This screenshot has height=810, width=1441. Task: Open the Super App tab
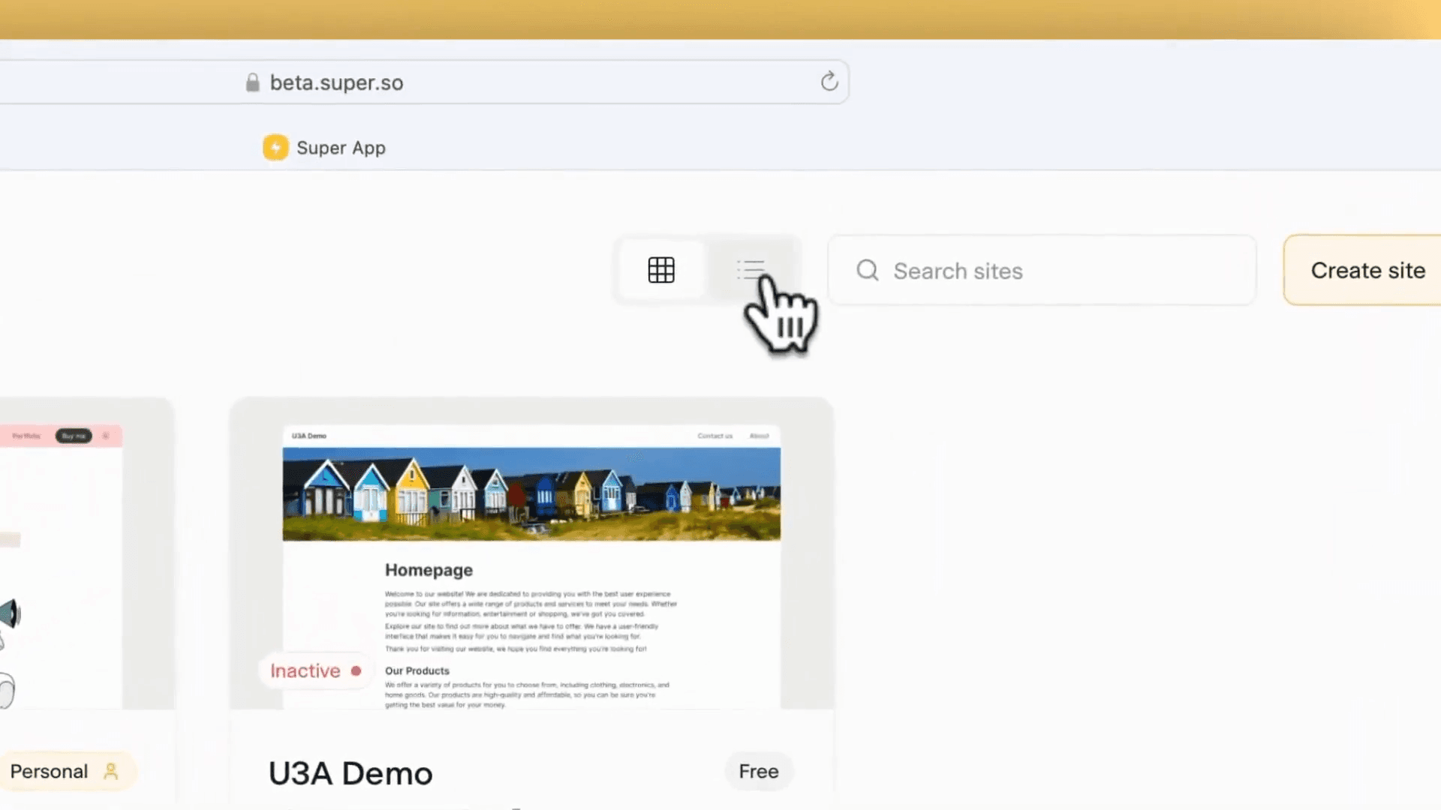(x=324, y=148)
